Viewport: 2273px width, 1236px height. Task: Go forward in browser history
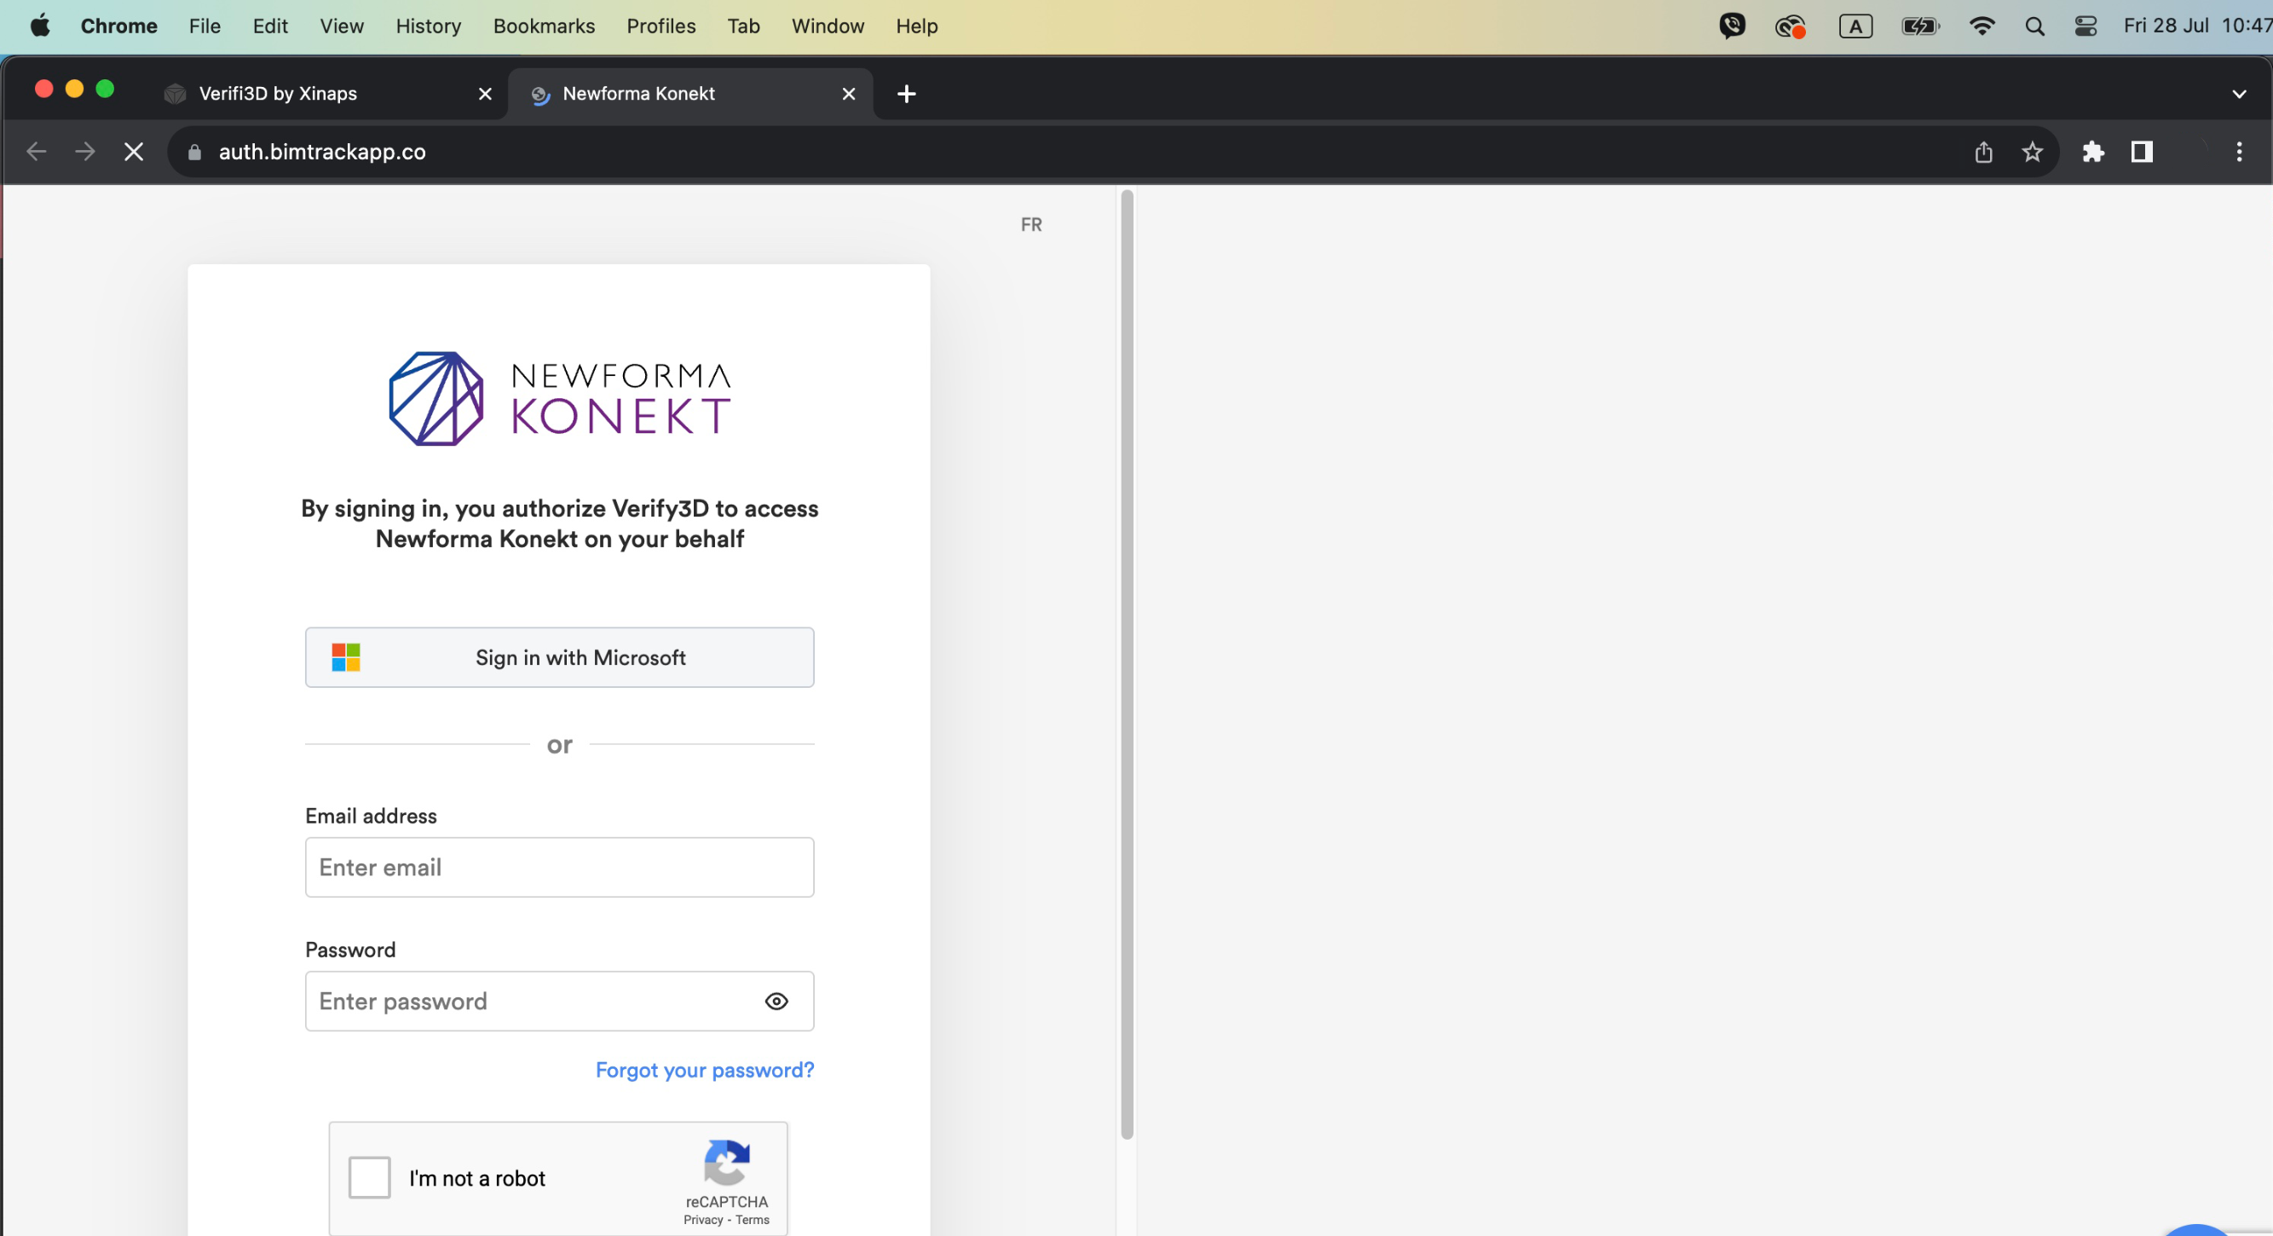tap(84, 152)
